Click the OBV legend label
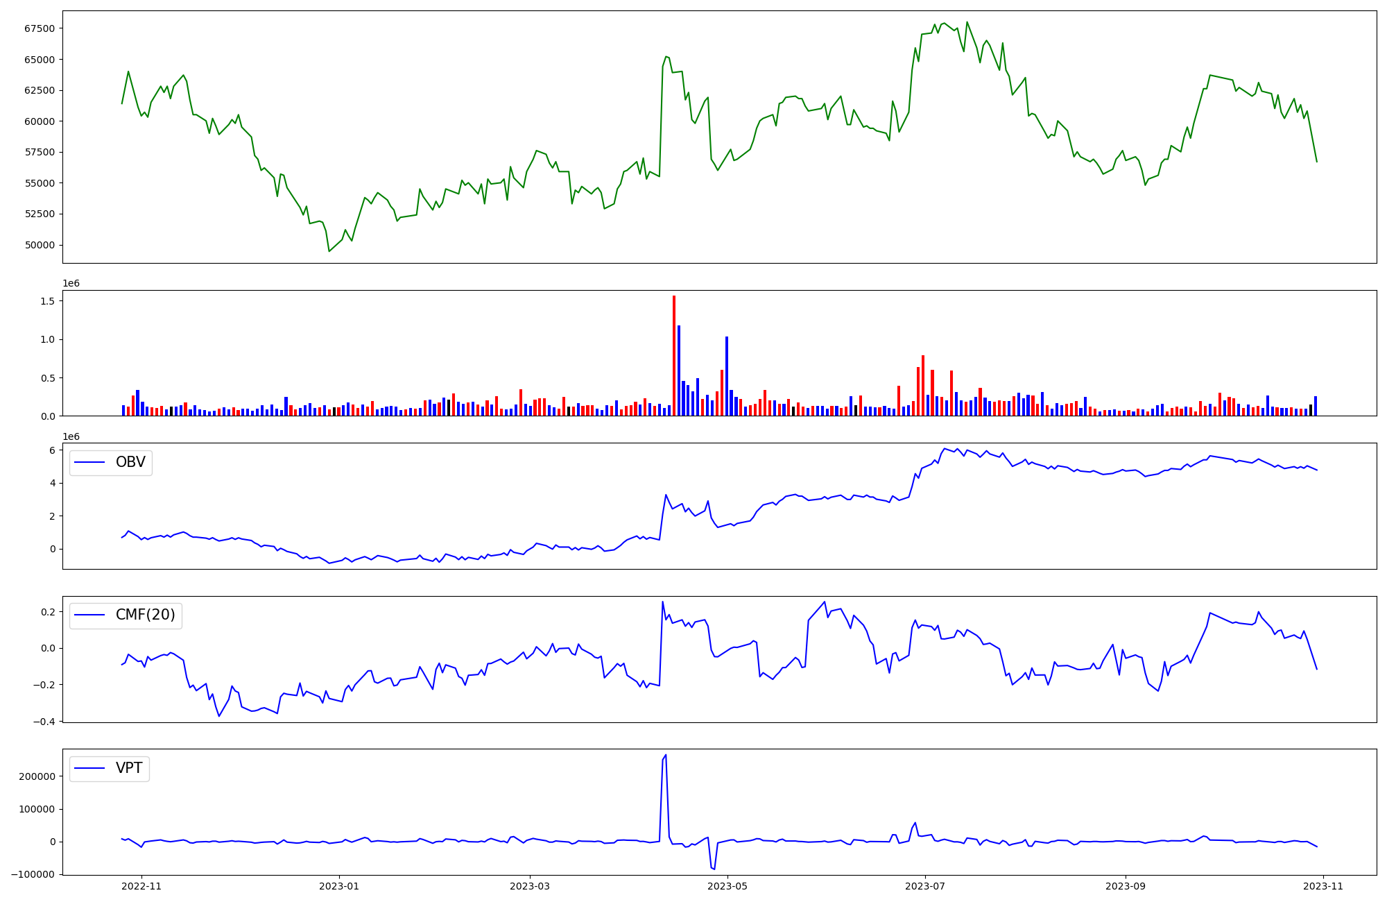 [130, 462]
